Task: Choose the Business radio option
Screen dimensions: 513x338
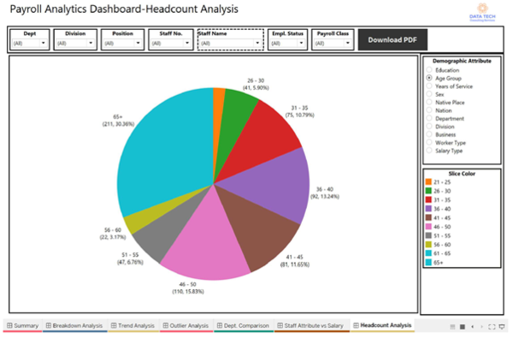Action: pyautogui.click(x=429, y=134)
